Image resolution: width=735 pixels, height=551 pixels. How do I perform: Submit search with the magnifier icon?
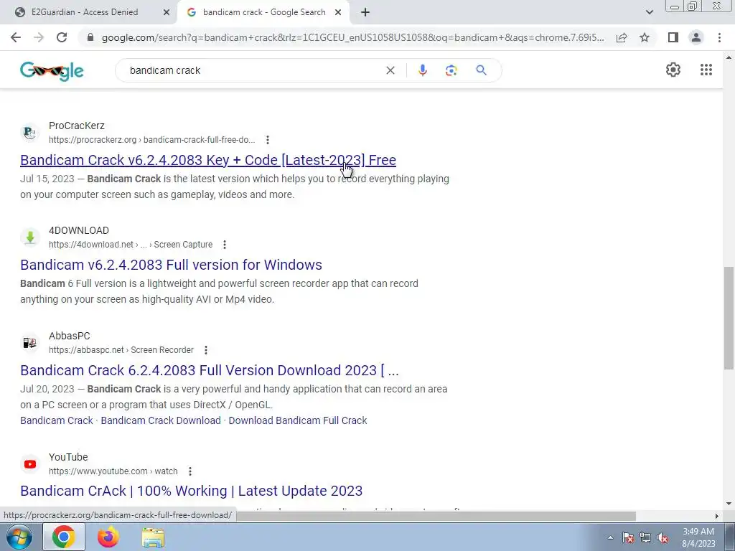(481, 70)
